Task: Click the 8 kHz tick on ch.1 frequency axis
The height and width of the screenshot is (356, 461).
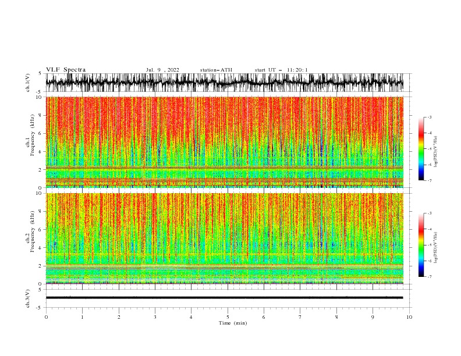Action: point(41,115)
